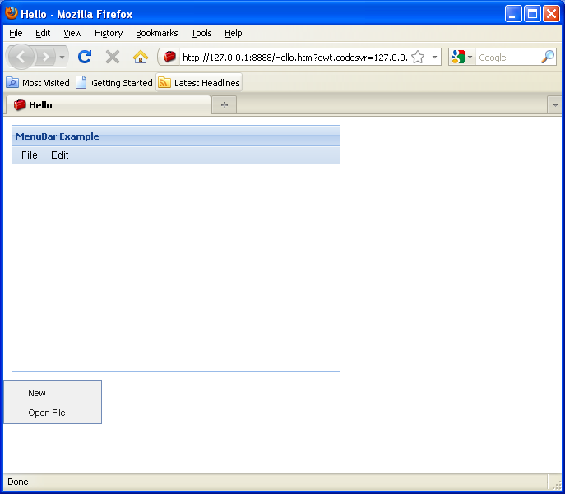
Task: Open File in the MenuBar Example panel
Action: (x=29, y=155)
